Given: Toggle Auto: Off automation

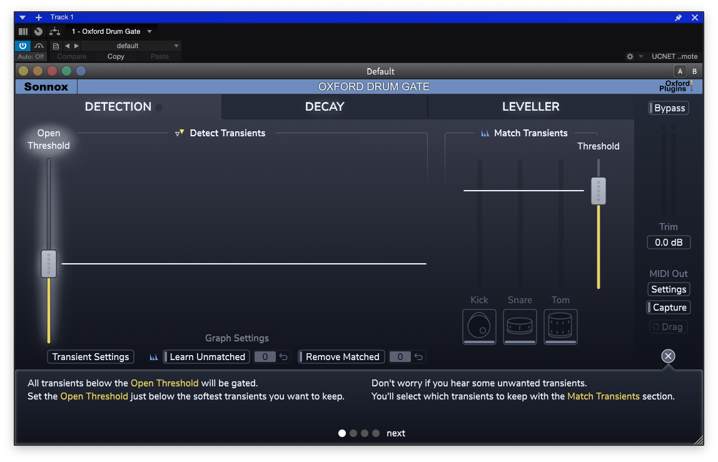Looking at the screenshot, I should (31, 56).
